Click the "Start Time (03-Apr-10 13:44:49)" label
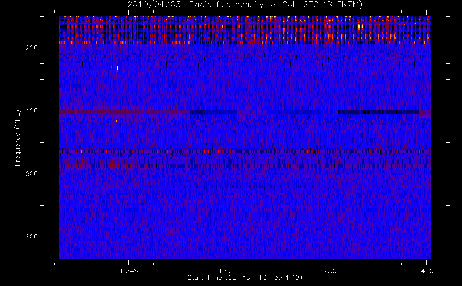Viewport: 462px width, 286px height. point(245,278)
